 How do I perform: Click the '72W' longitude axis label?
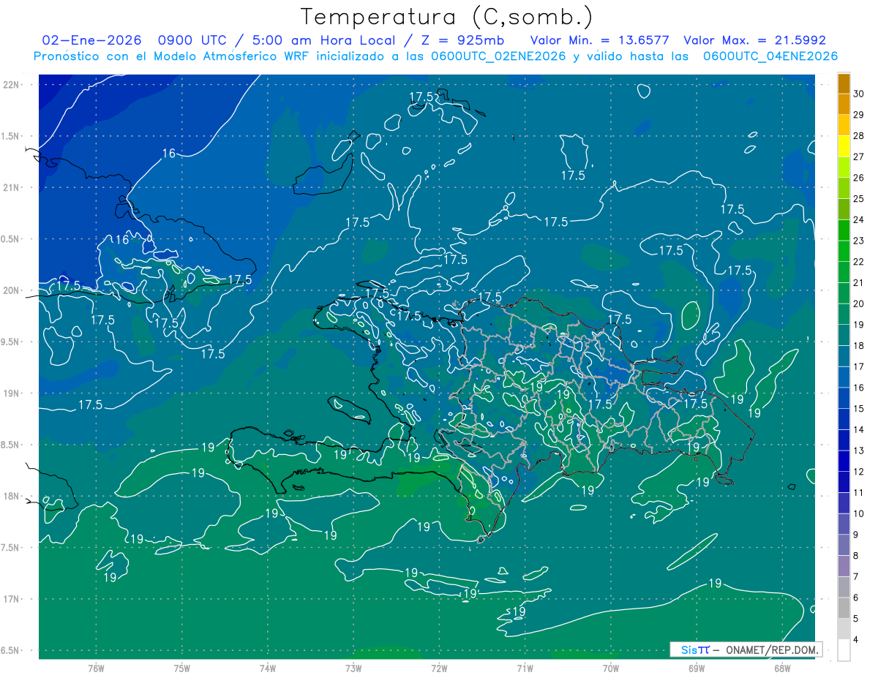point(439,668)
